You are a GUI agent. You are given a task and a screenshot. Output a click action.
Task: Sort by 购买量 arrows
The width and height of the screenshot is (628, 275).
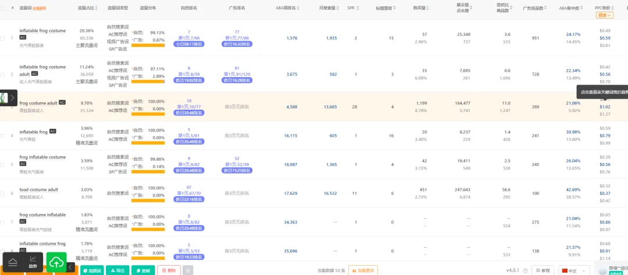(x=429, y=8)
